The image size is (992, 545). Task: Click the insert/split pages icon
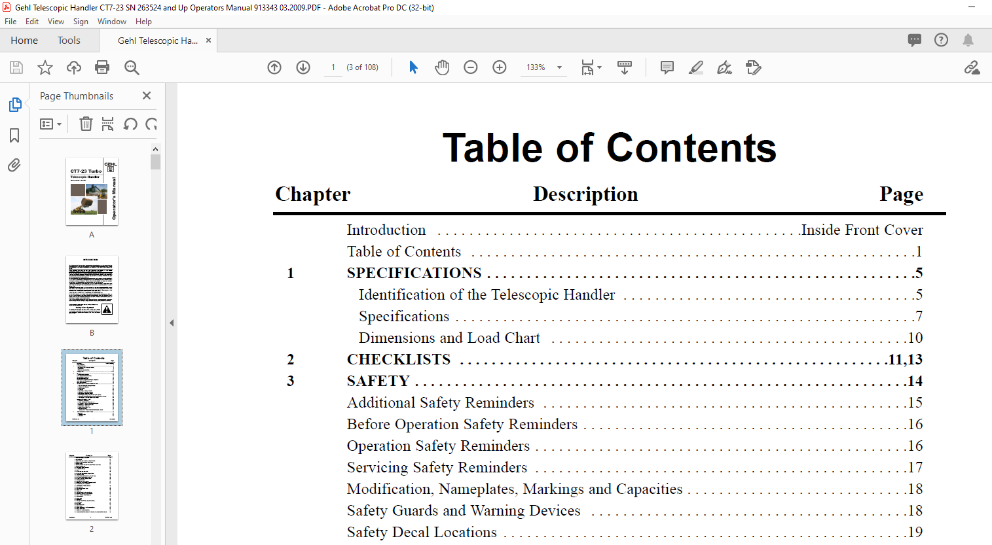(x=108, y=124)
